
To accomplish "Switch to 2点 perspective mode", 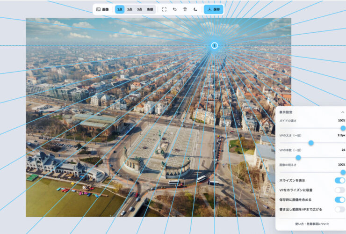I will tap(130, 9).
